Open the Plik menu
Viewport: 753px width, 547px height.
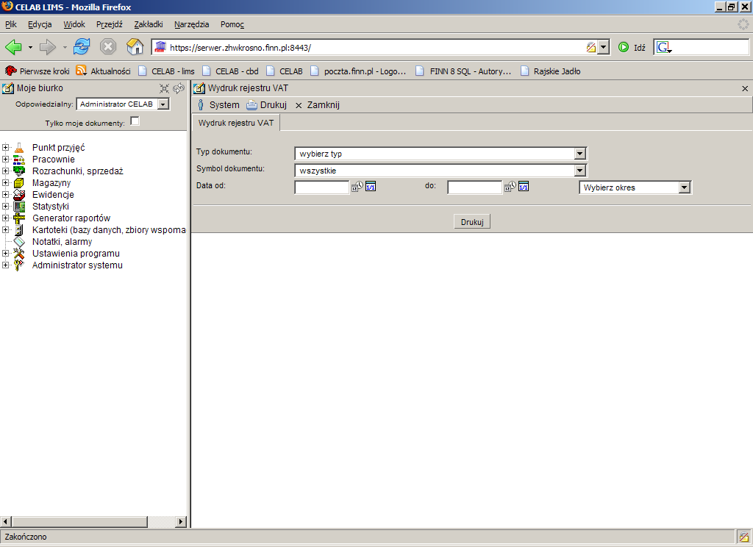pyautogui.click(x=10, y=24)
